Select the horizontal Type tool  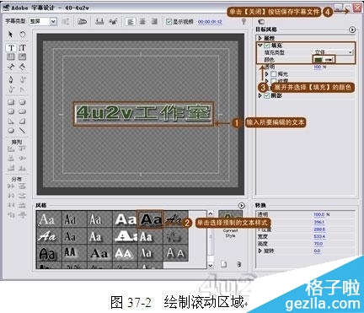pos(11,47)
